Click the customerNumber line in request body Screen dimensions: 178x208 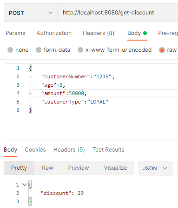coord(78,76)
